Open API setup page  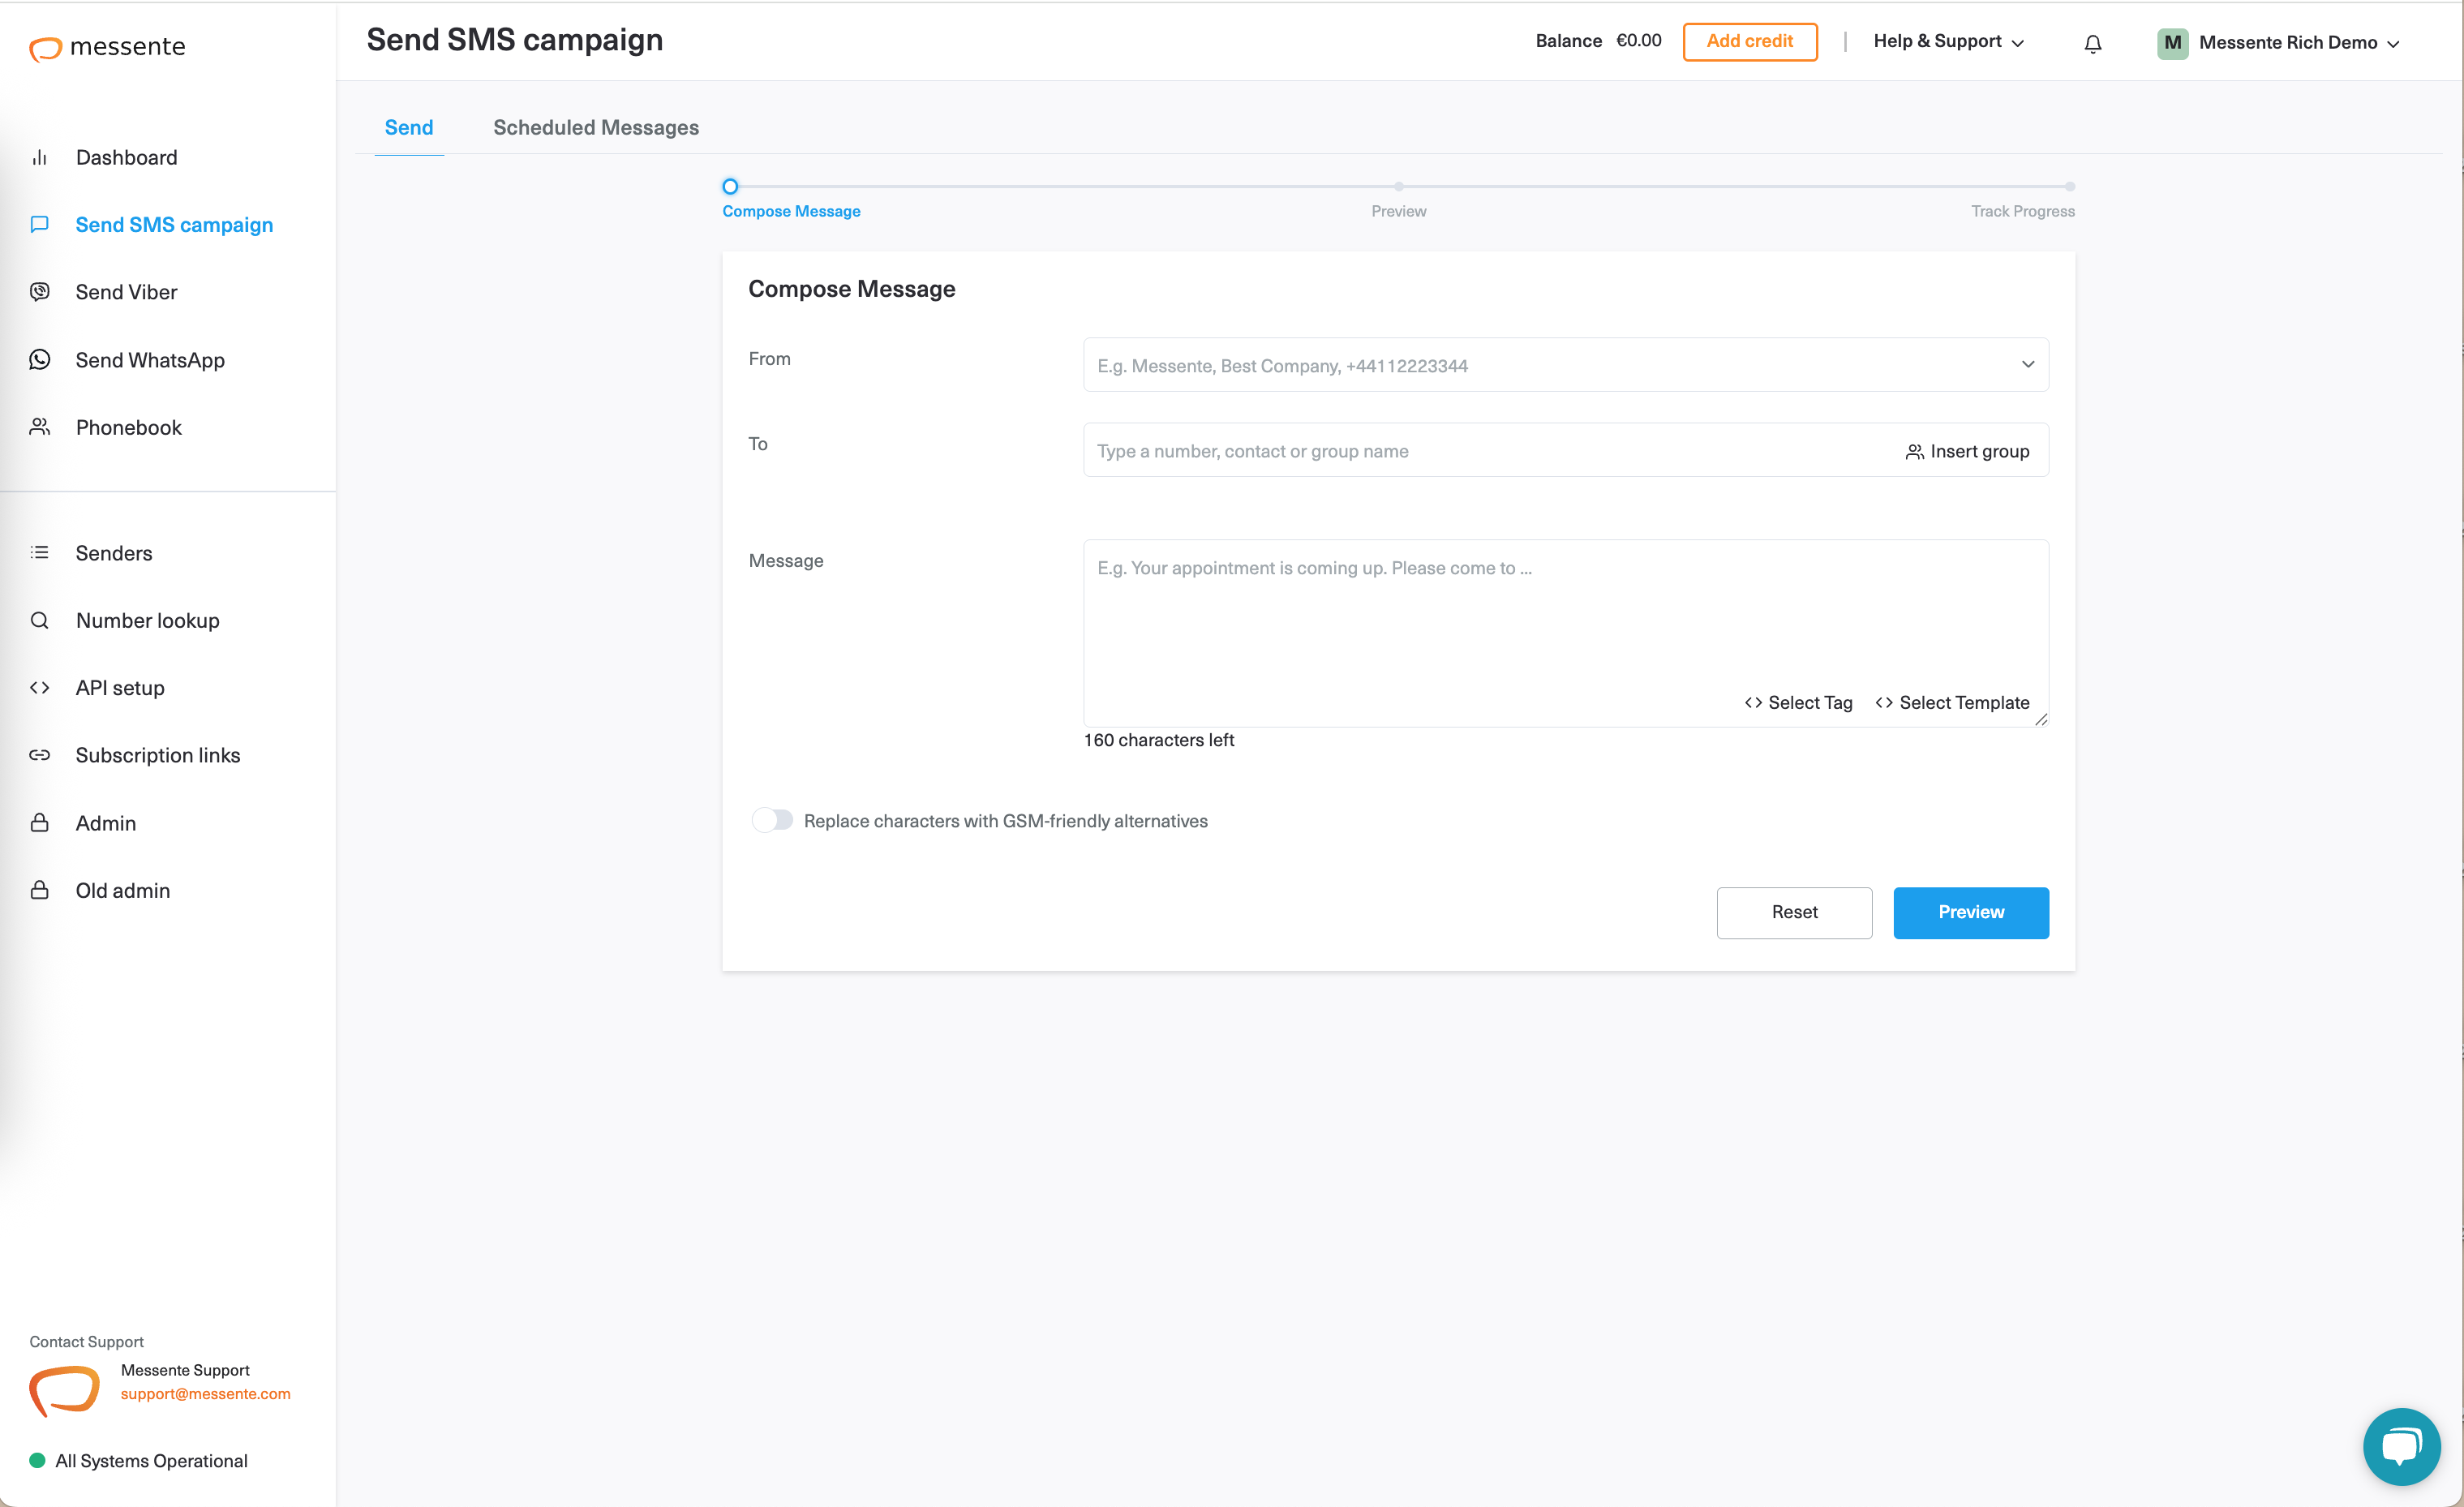pos(119,687)
